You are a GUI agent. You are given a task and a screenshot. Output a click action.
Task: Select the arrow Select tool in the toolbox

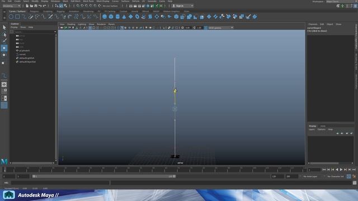point(4,27)
